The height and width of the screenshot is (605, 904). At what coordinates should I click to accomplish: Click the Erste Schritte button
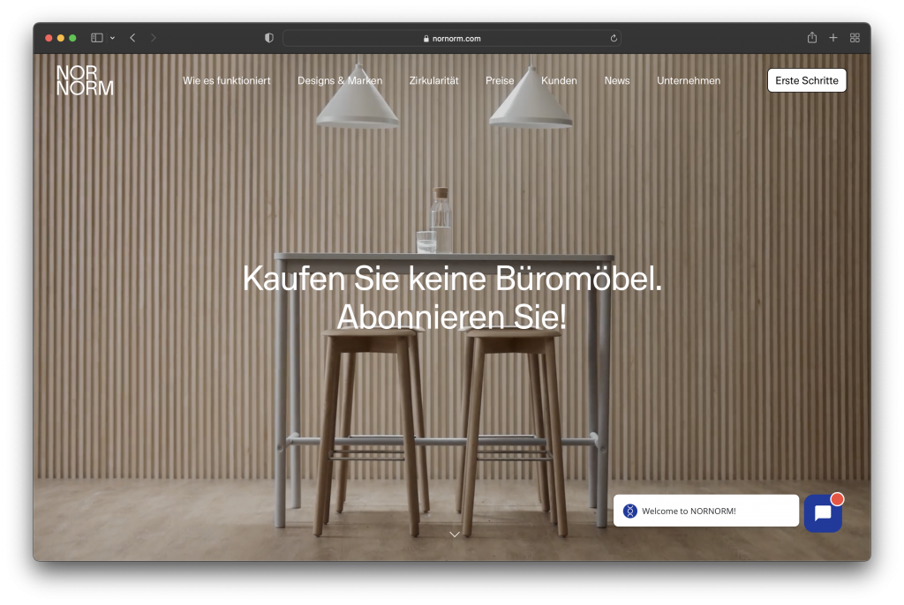click(x=806, y=80)
